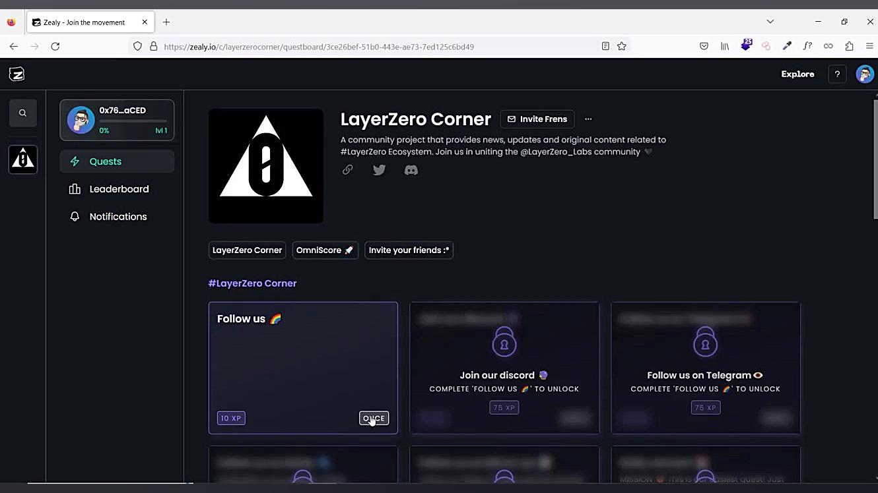
Task: Click the 75 XP badge on the Telegram card
Action: coord(706,408)
